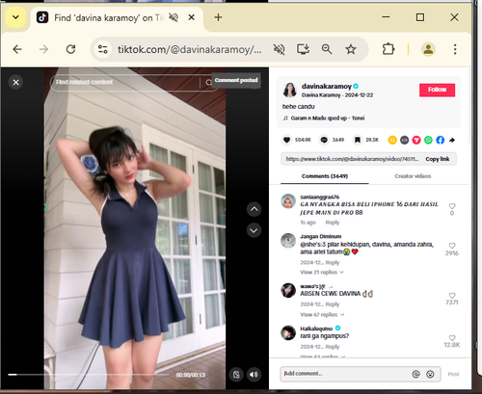
Task: Share the video to WhatsApp
Action: pyautogui.click(x=428, y=140)
